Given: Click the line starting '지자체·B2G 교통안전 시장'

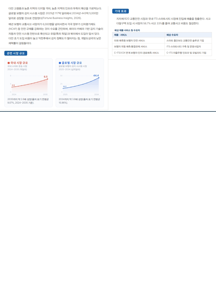Looking at the screenshot, I should coord(163,19).
